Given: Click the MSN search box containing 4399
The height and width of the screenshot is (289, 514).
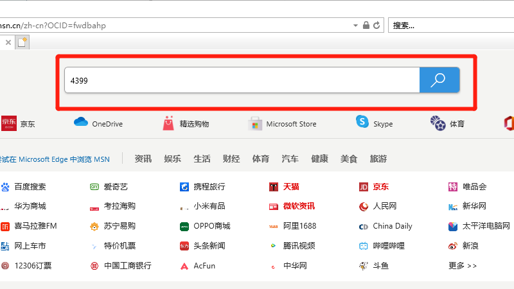Looking at the screenshot, I should click(241, 80).
